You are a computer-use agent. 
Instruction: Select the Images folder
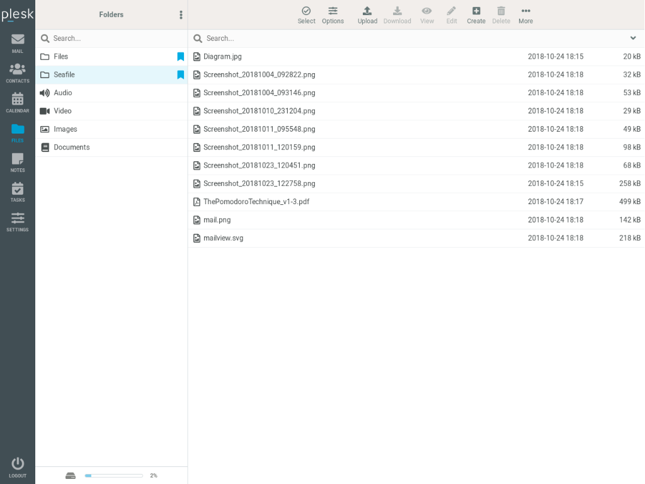pyautogui.click(x=66, y=129)
